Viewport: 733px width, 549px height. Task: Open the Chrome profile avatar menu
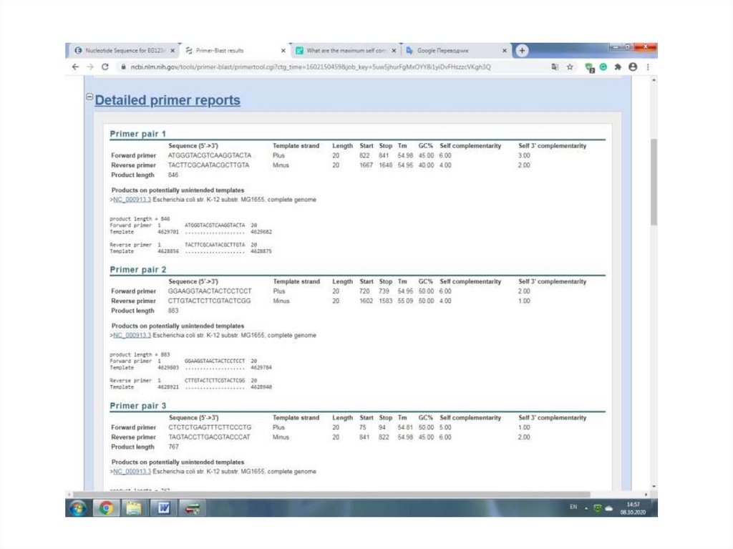[x=633, y=67]
